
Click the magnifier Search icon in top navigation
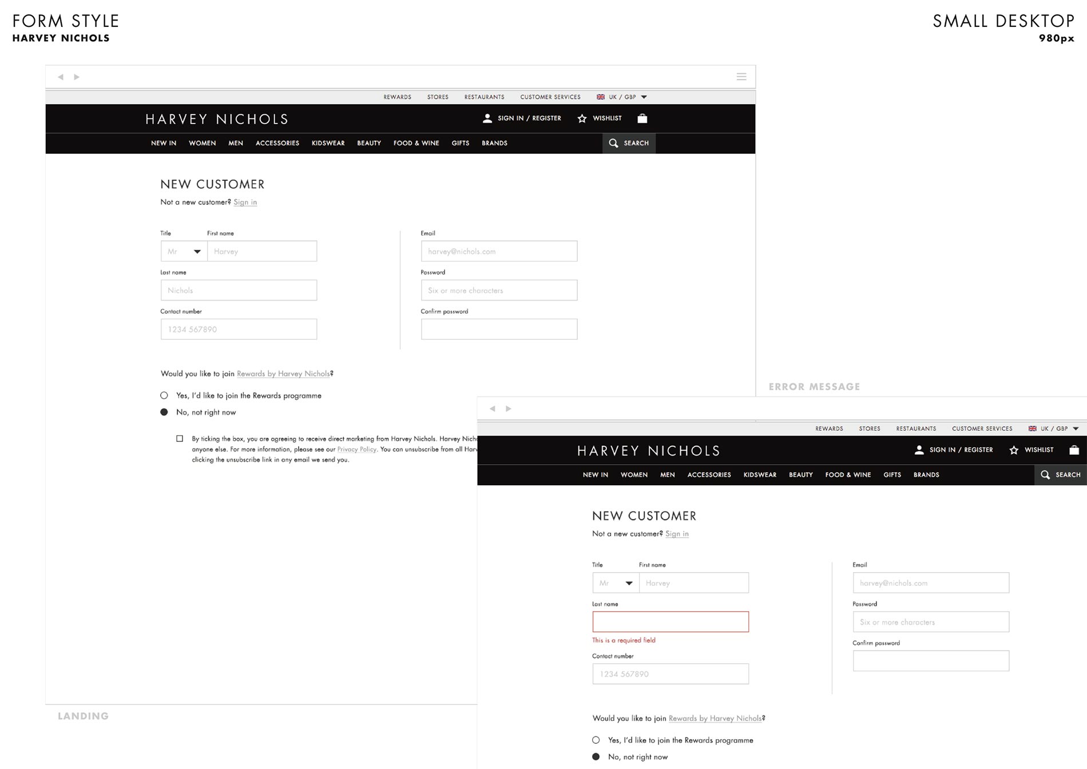[x=613, y=143]
